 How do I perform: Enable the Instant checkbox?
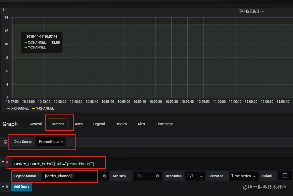pos(285,176)
